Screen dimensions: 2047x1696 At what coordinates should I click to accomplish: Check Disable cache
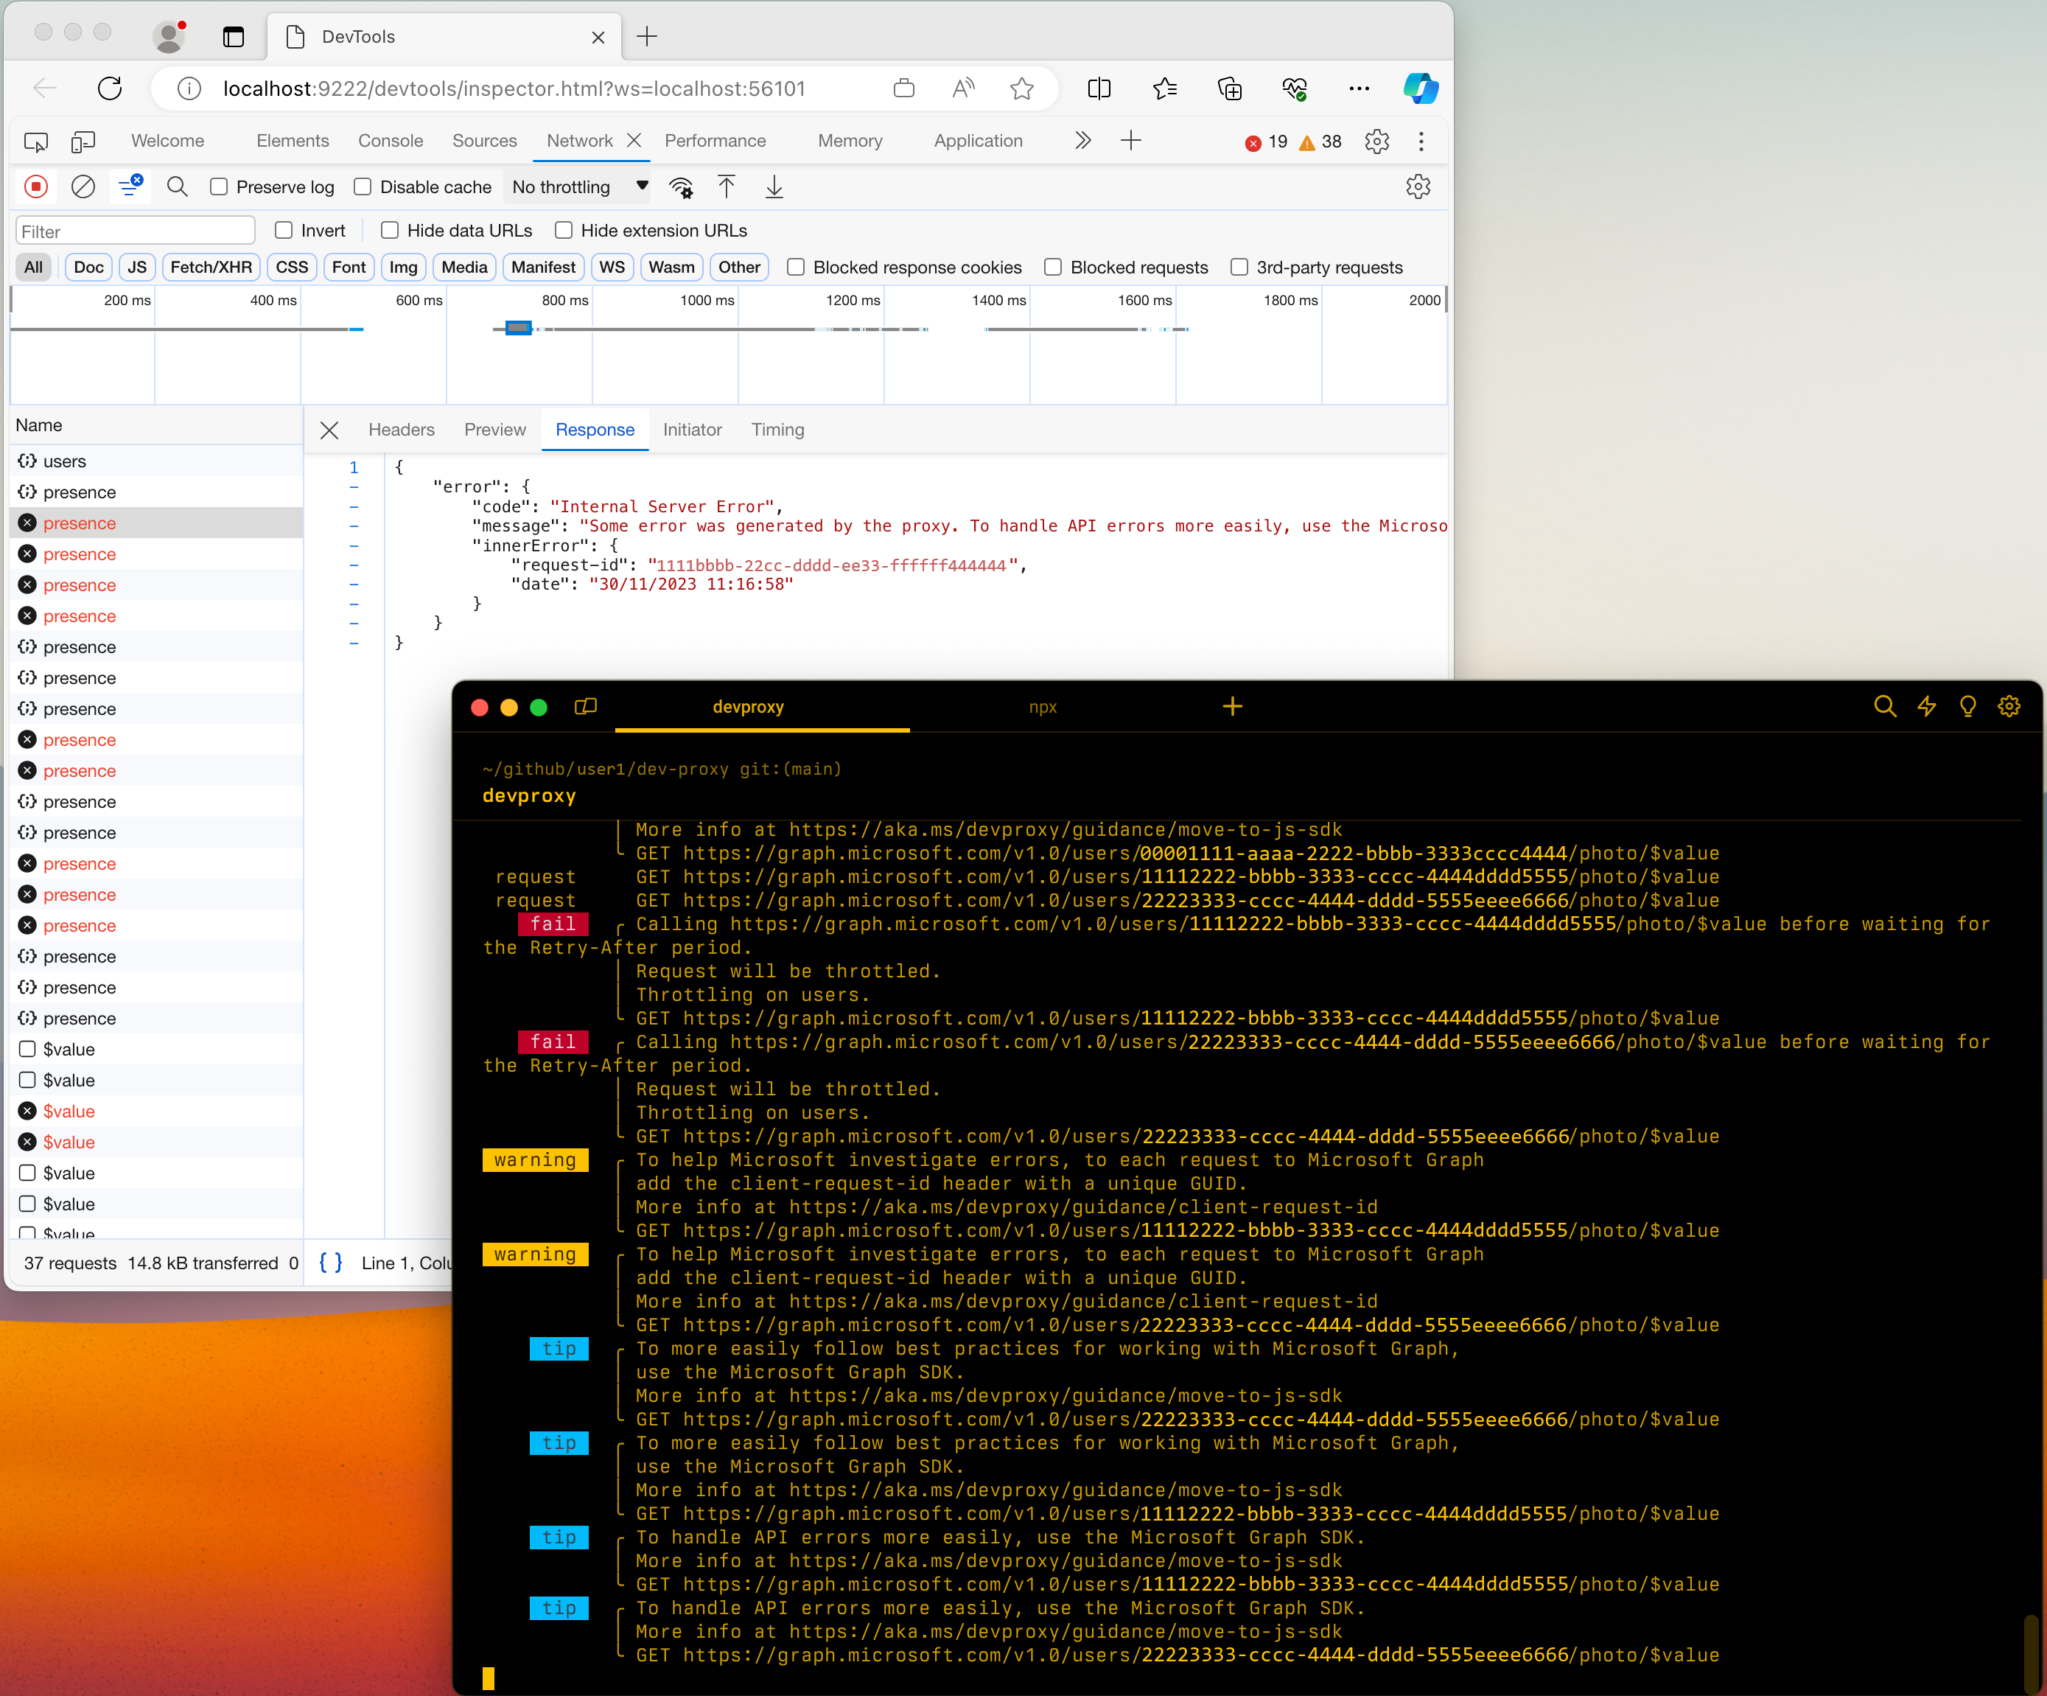click(362, 186)
